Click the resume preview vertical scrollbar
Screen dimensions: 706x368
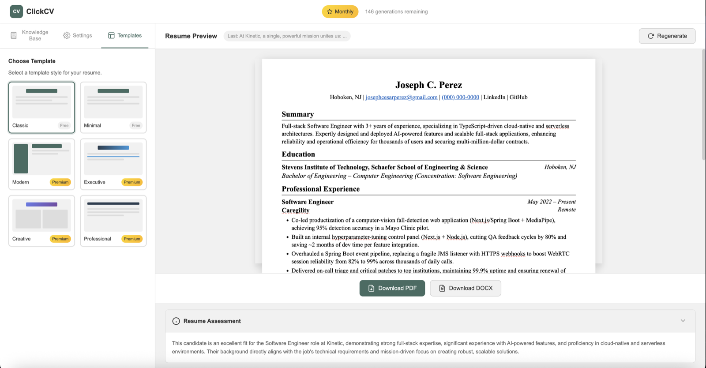click(x=703, y=105)
